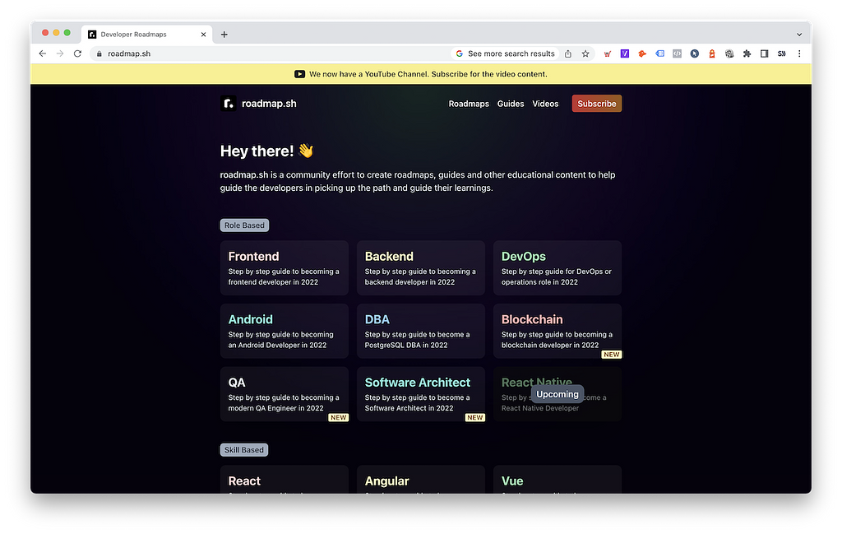Click the dark blue cursor extension icon

point(694,53)
